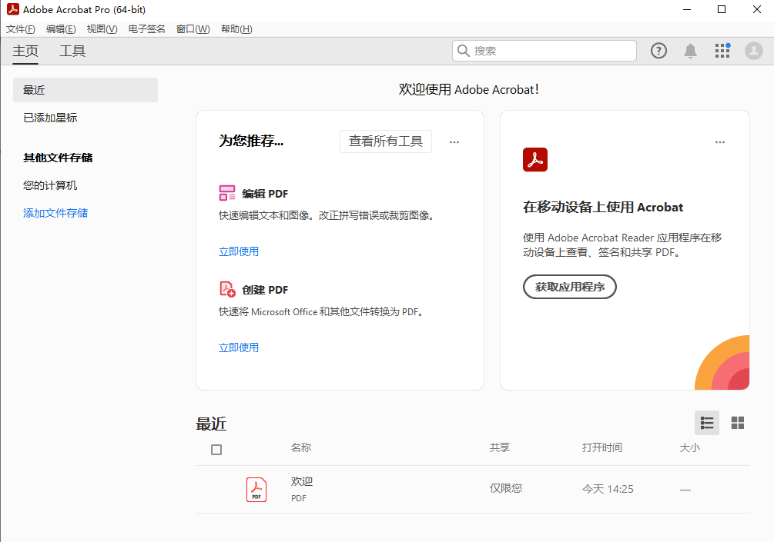Sort by the 名称 column header
774x542 pixels.
click(301, 447)
